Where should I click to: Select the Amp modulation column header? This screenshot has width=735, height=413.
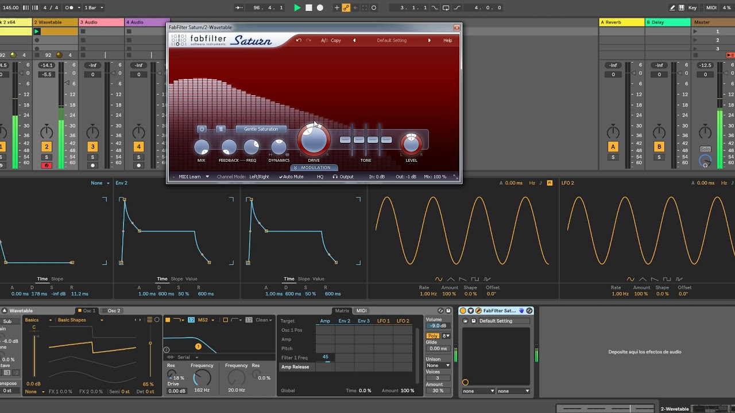click(325, 321)
